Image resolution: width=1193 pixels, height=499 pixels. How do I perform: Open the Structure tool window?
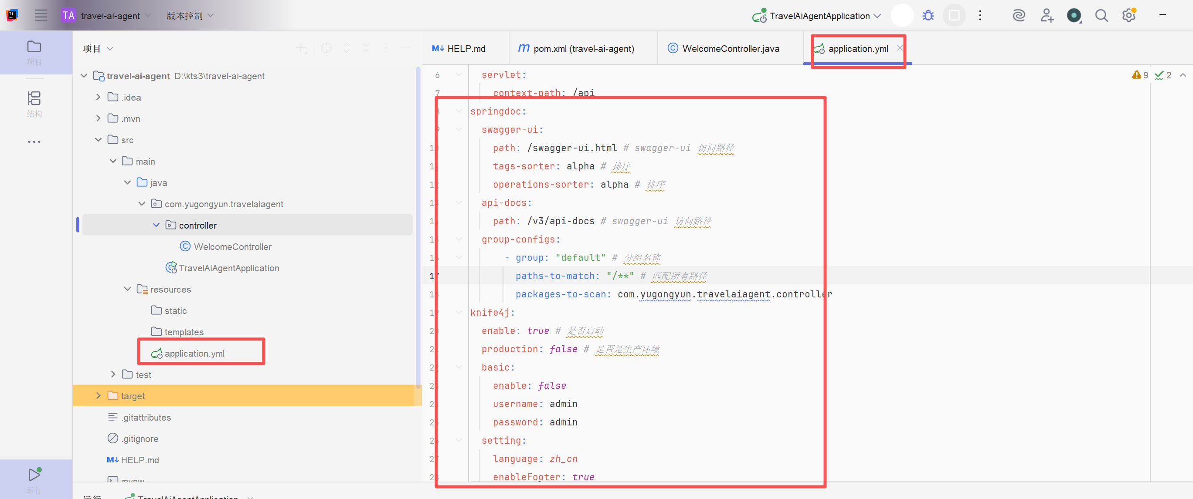(34, 104)
